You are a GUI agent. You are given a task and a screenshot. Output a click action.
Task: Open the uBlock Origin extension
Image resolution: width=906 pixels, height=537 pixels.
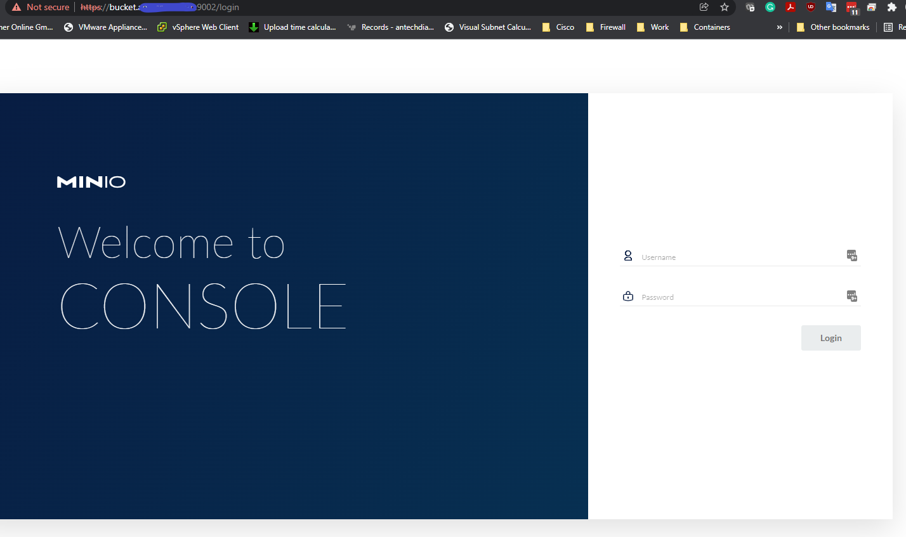811,7
